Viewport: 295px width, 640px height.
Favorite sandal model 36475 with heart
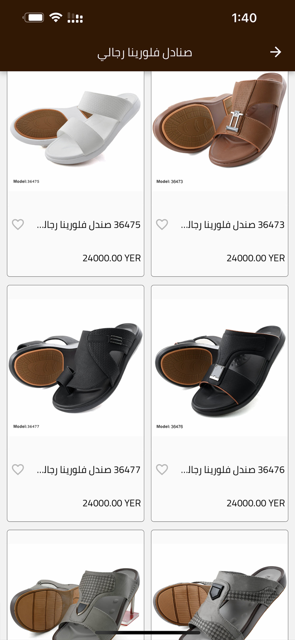pyautogui.click(x=18, y=224)
